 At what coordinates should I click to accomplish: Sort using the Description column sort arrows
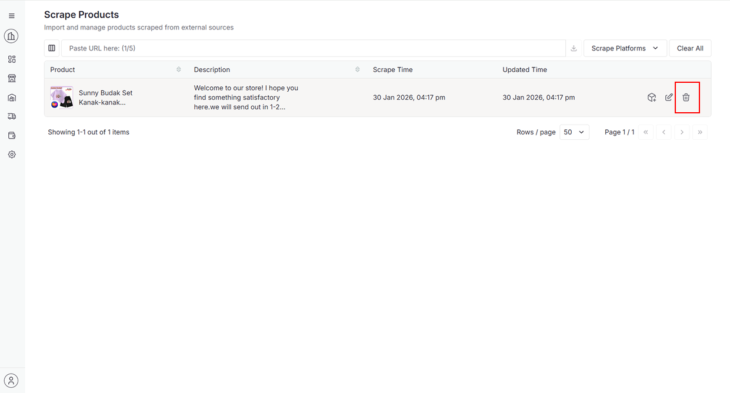(x=358, y=69)
